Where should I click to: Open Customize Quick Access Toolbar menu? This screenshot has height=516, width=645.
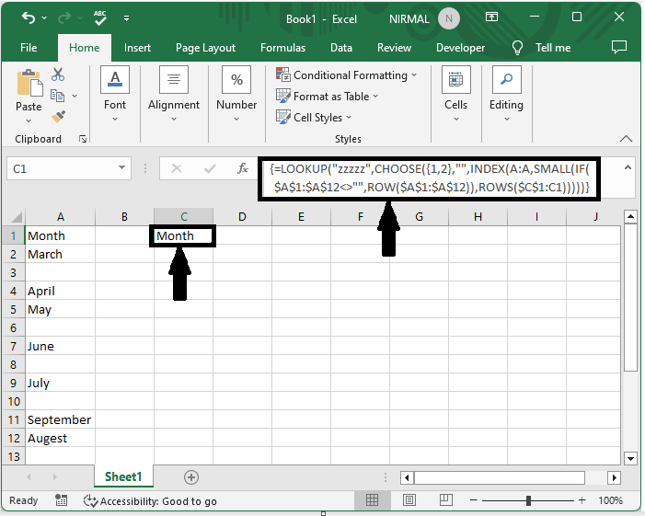[x=126, y=18]
